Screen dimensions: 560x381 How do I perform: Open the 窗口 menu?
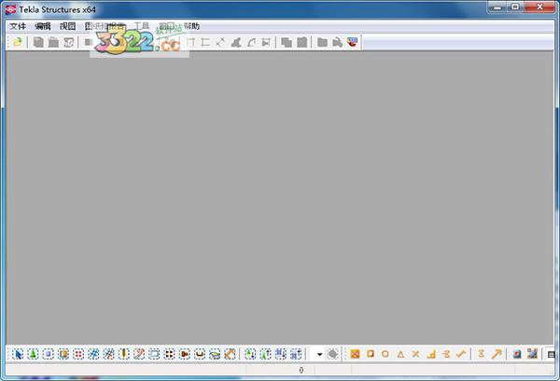click(166, 26)
